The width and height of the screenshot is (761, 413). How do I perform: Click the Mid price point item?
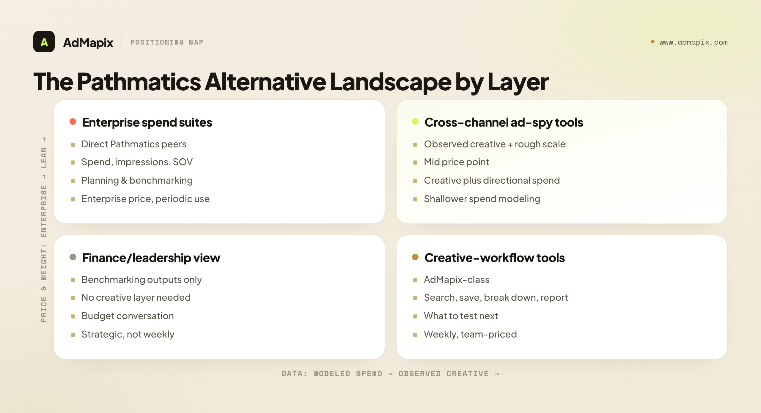(x=456, y=162)
